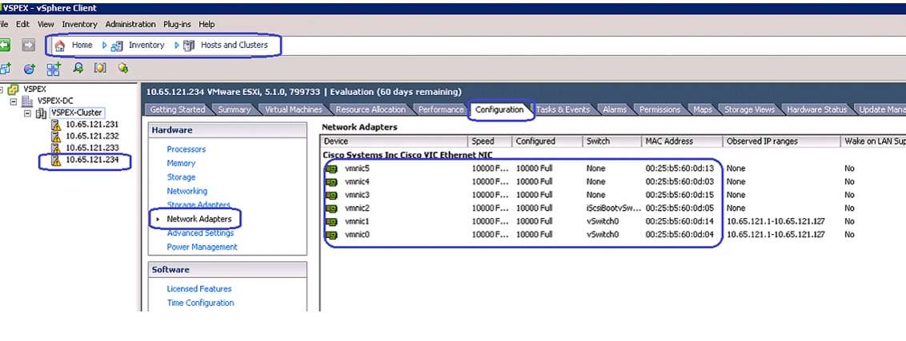Click the vmnic2 network adapter icon
This screenshot has height=341, width=906.
[x=331, y=208]
